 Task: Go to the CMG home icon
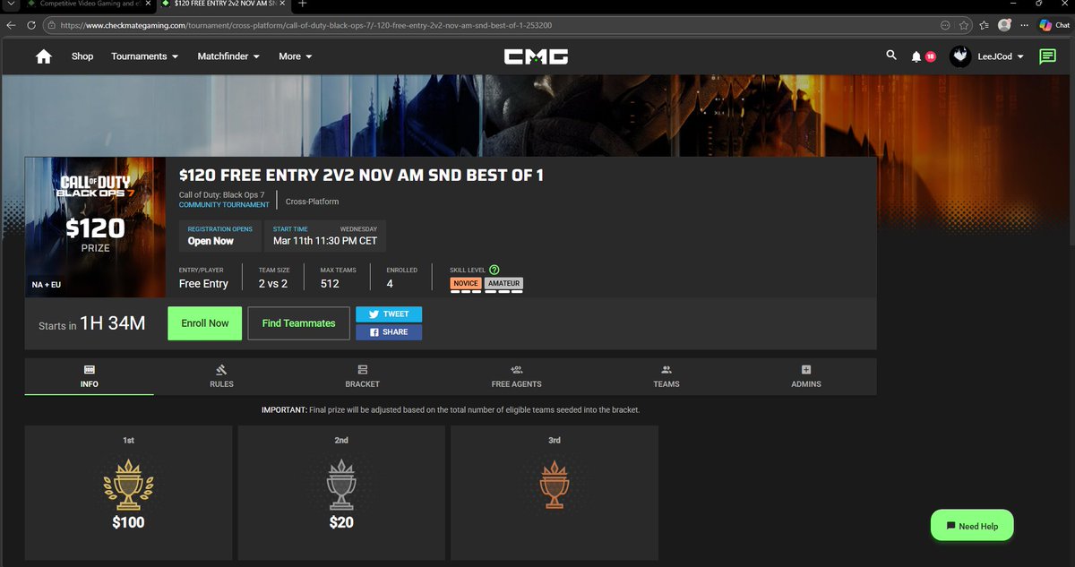[x=43, y=56]
